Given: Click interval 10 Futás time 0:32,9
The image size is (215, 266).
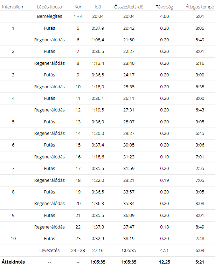Looking at the screenshot, I should [98, 239].
